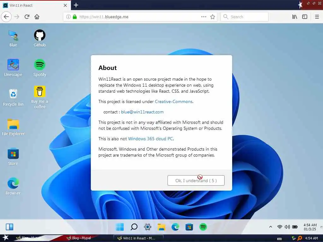Open the Recycle Bin

[x=13, y=98]
